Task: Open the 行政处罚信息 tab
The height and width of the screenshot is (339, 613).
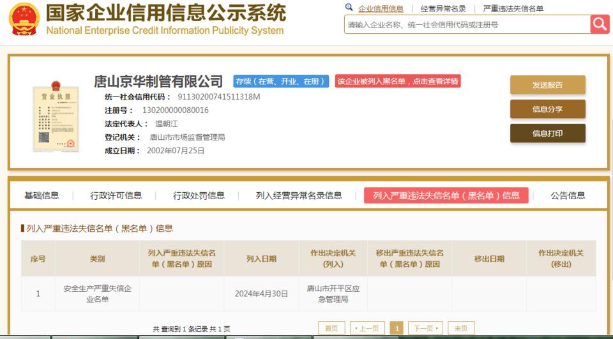Action: pos(199,195)
